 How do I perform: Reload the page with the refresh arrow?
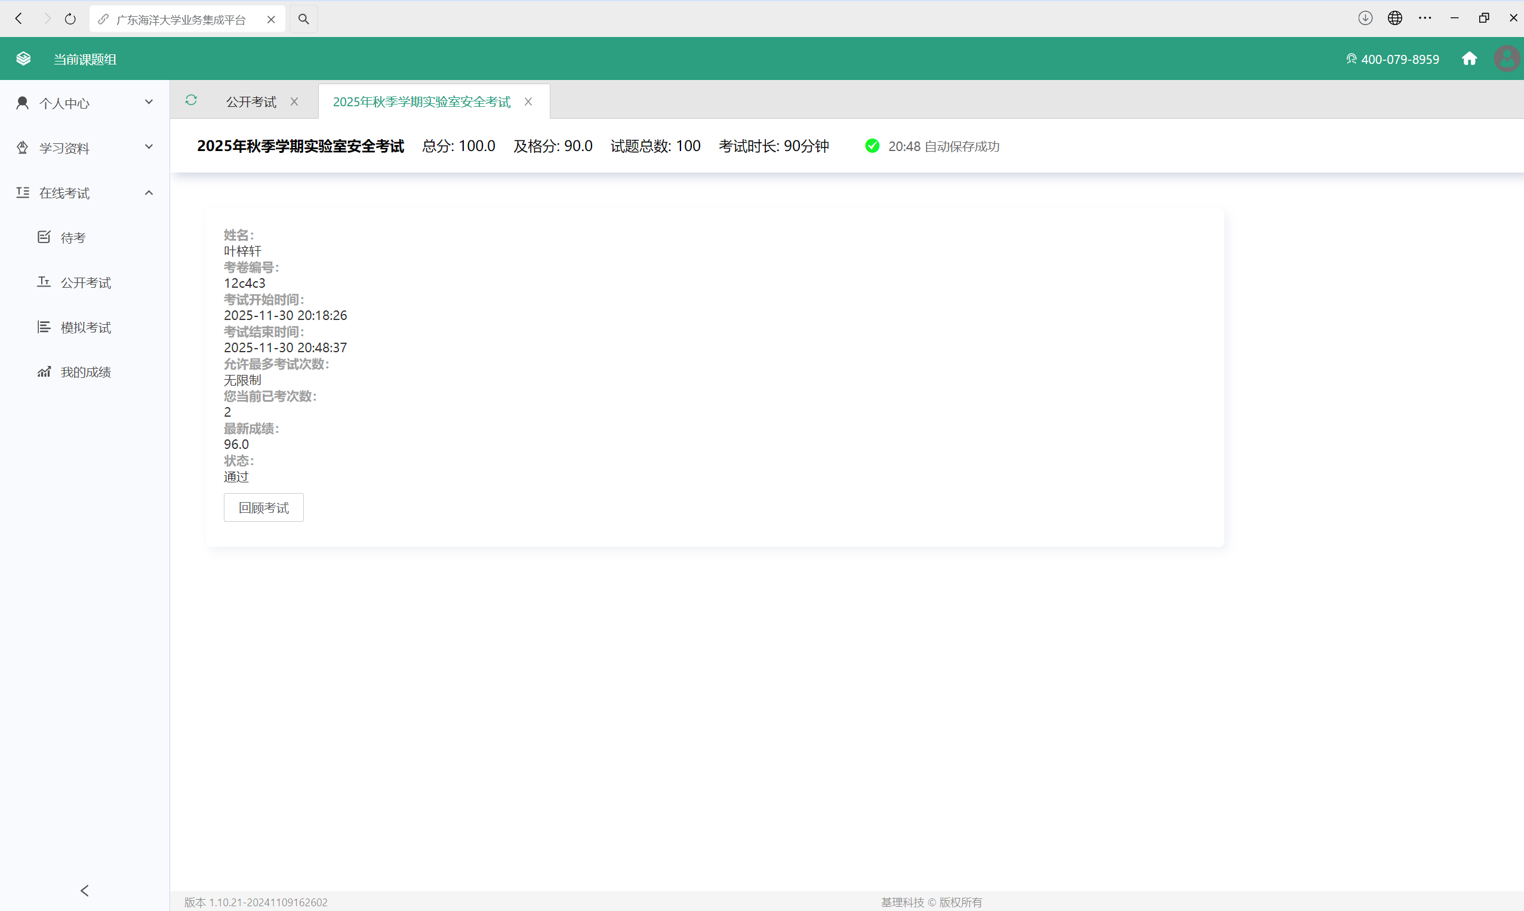tap(70, 19)
